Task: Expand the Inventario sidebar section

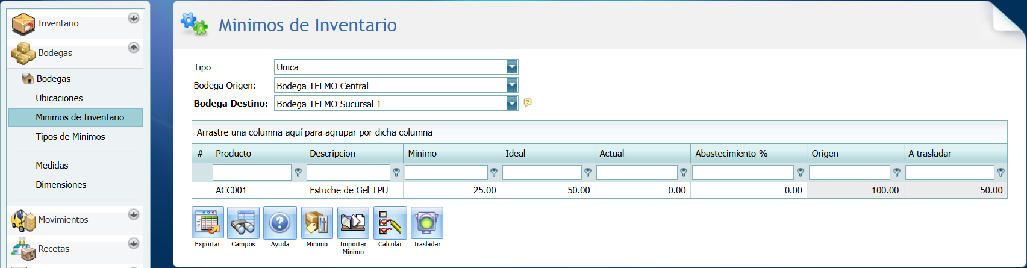Action: point(134,19)
